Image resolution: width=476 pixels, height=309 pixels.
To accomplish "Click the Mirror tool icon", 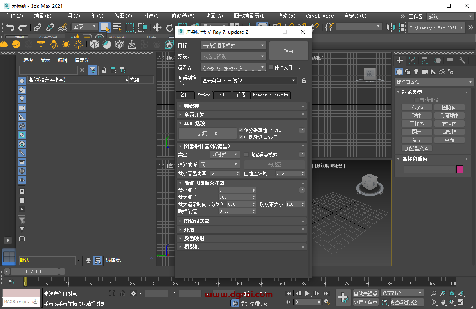I will 391,27.
